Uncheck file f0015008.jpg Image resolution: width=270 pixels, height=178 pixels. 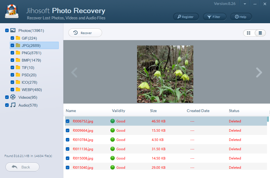(x=68, y=158)
